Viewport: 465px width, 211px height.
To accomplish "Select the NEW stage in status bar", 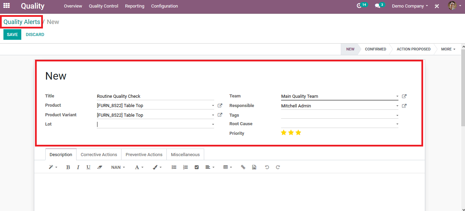I will click(x=350, y=49).
